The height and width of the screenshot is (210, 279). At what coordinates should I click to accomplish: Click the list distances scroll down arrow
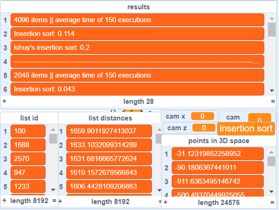(x=159, y=190)
